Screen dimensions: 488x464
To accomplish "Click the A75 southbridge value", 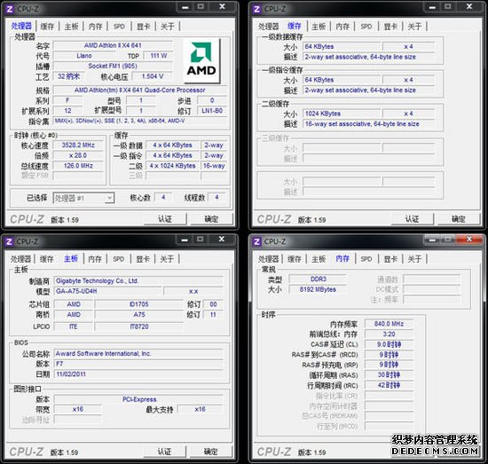I will click(139, 315).
